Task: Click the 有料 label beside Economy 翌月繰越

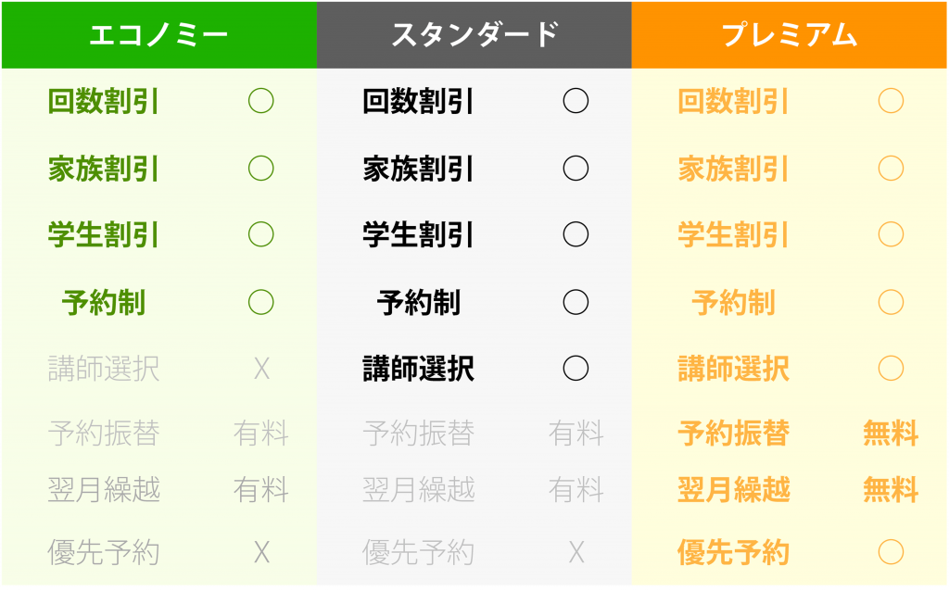Action: coord(260,489)
